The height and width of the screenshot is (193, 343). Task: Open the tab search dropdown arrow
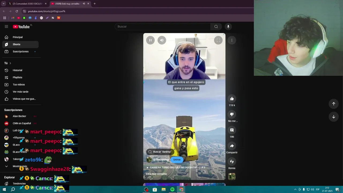[x=3, y=4]
